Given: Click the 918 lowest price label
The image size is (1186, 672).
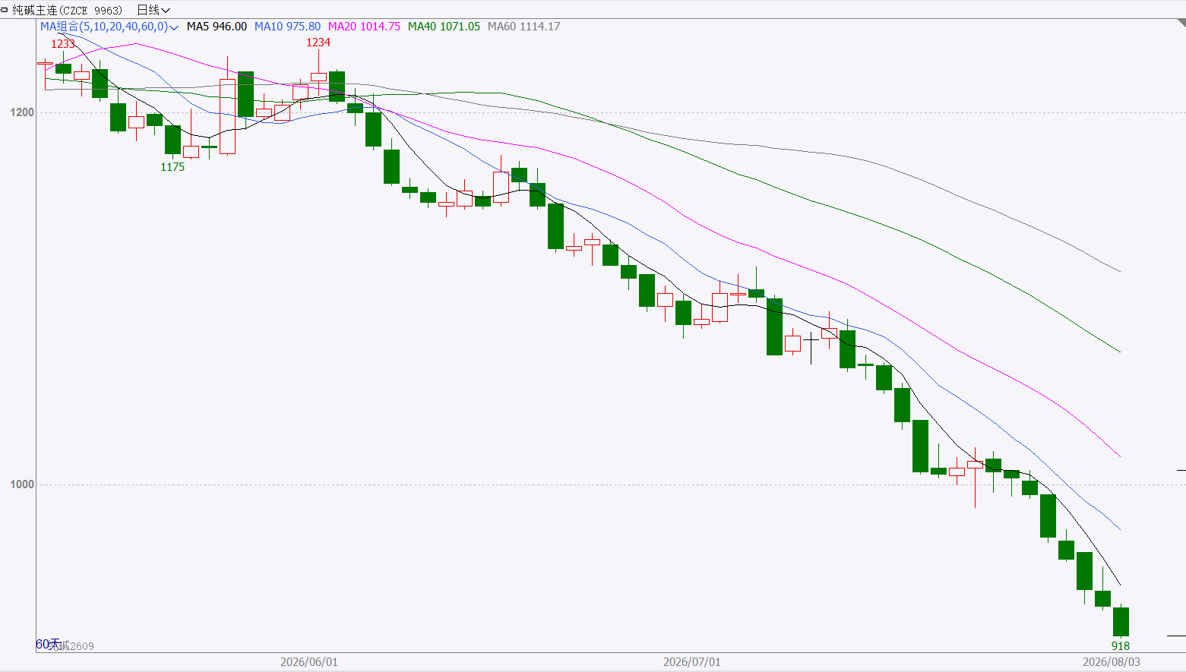Looking at the screenshot, I should pyautogui.click(x=1121, y=646).
